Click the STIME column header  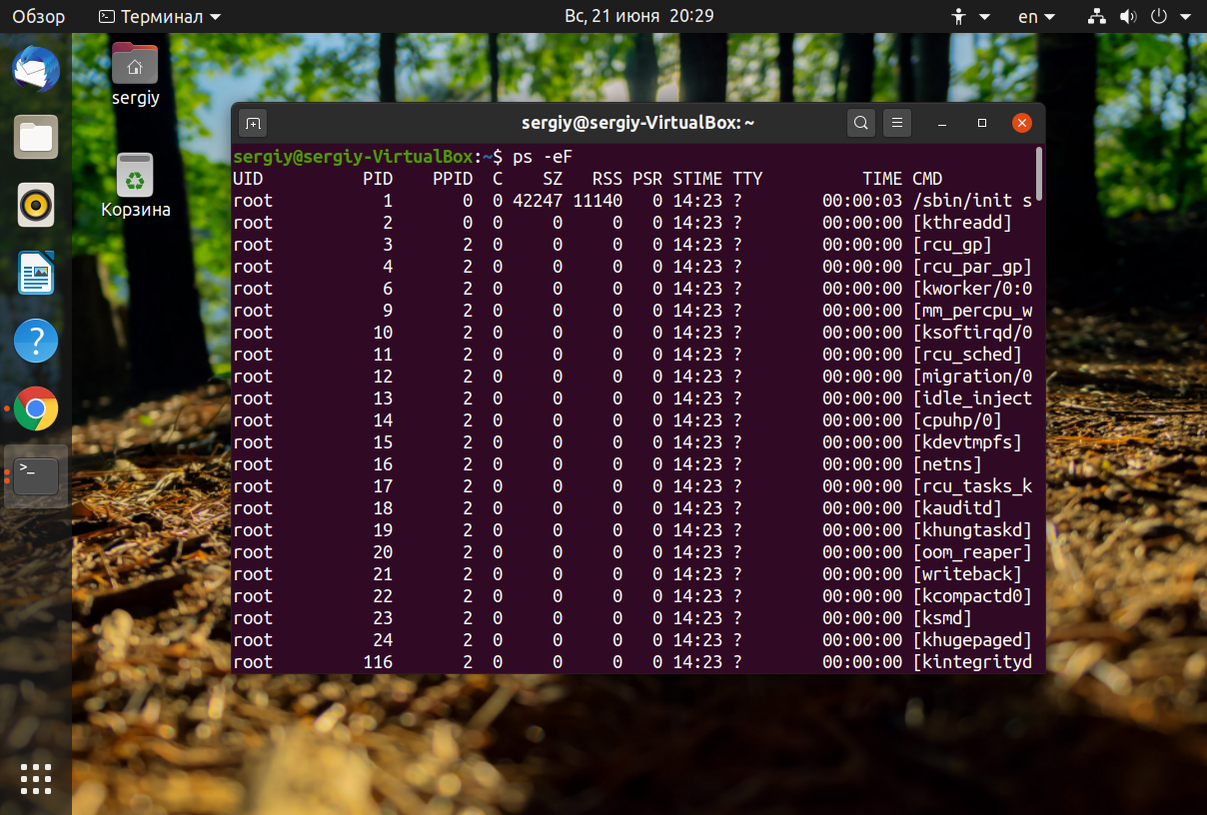pos(697,179)
